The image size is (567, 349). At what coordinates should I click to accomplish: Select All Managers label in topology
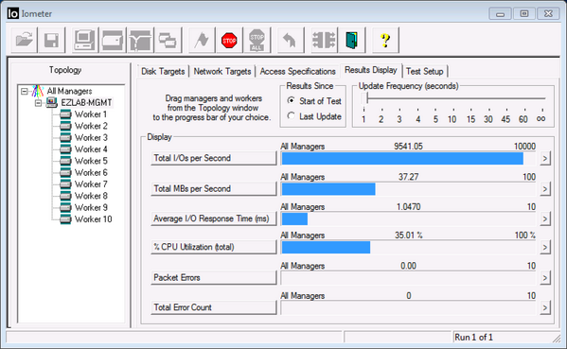click(69, 91)
